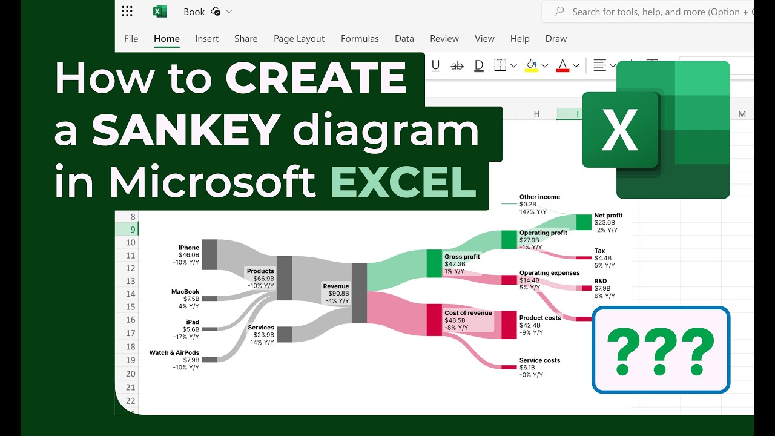Expand the font color dropdown arrow

576,65
